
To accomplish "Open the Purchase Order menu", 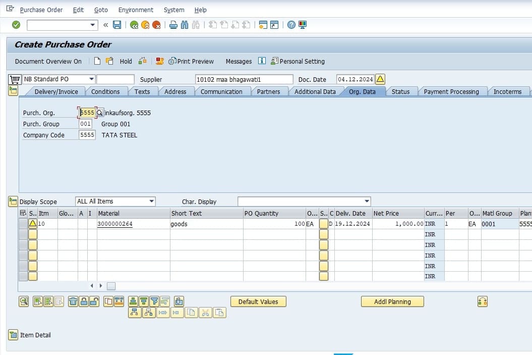I will coord(41,10).
